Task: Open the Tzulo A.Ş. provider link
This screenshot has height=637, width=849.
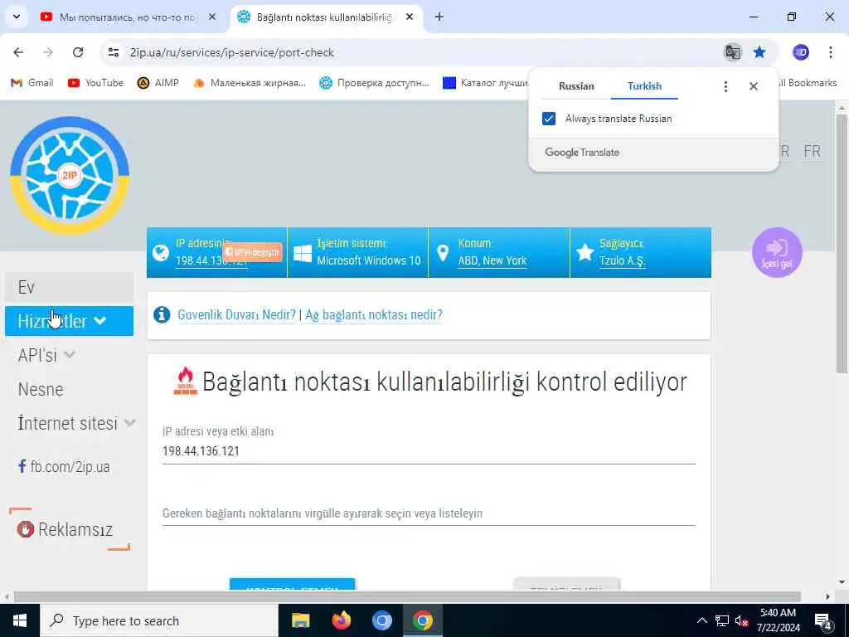Action: click(x=622, y=260)
